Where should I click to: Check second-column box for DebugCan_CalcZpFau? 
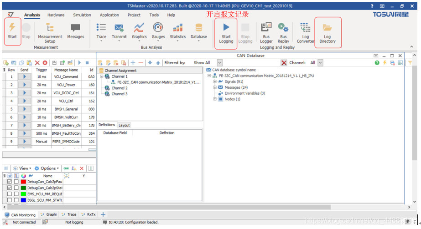point(16,182)
